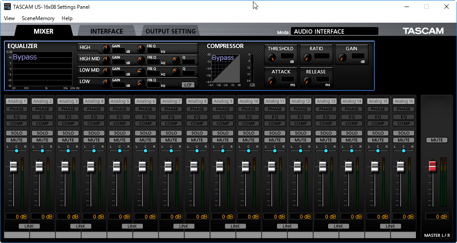Image resolution: width=457 pixels, height=243 pixels.
Task: Mute the Analog 1 channel
Action: click(17, 140)
